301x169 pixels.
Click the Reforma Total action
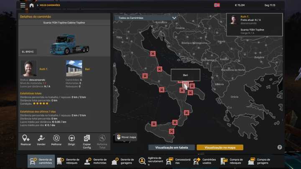102,142
